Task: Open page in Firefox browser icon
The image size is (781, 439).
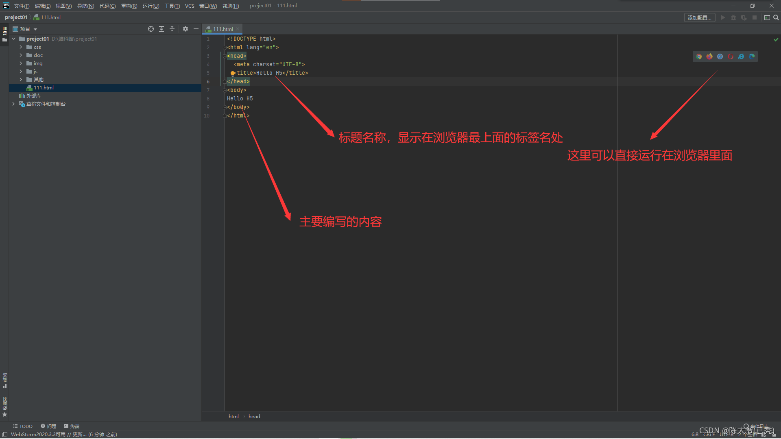Action: tap(709, 57)
